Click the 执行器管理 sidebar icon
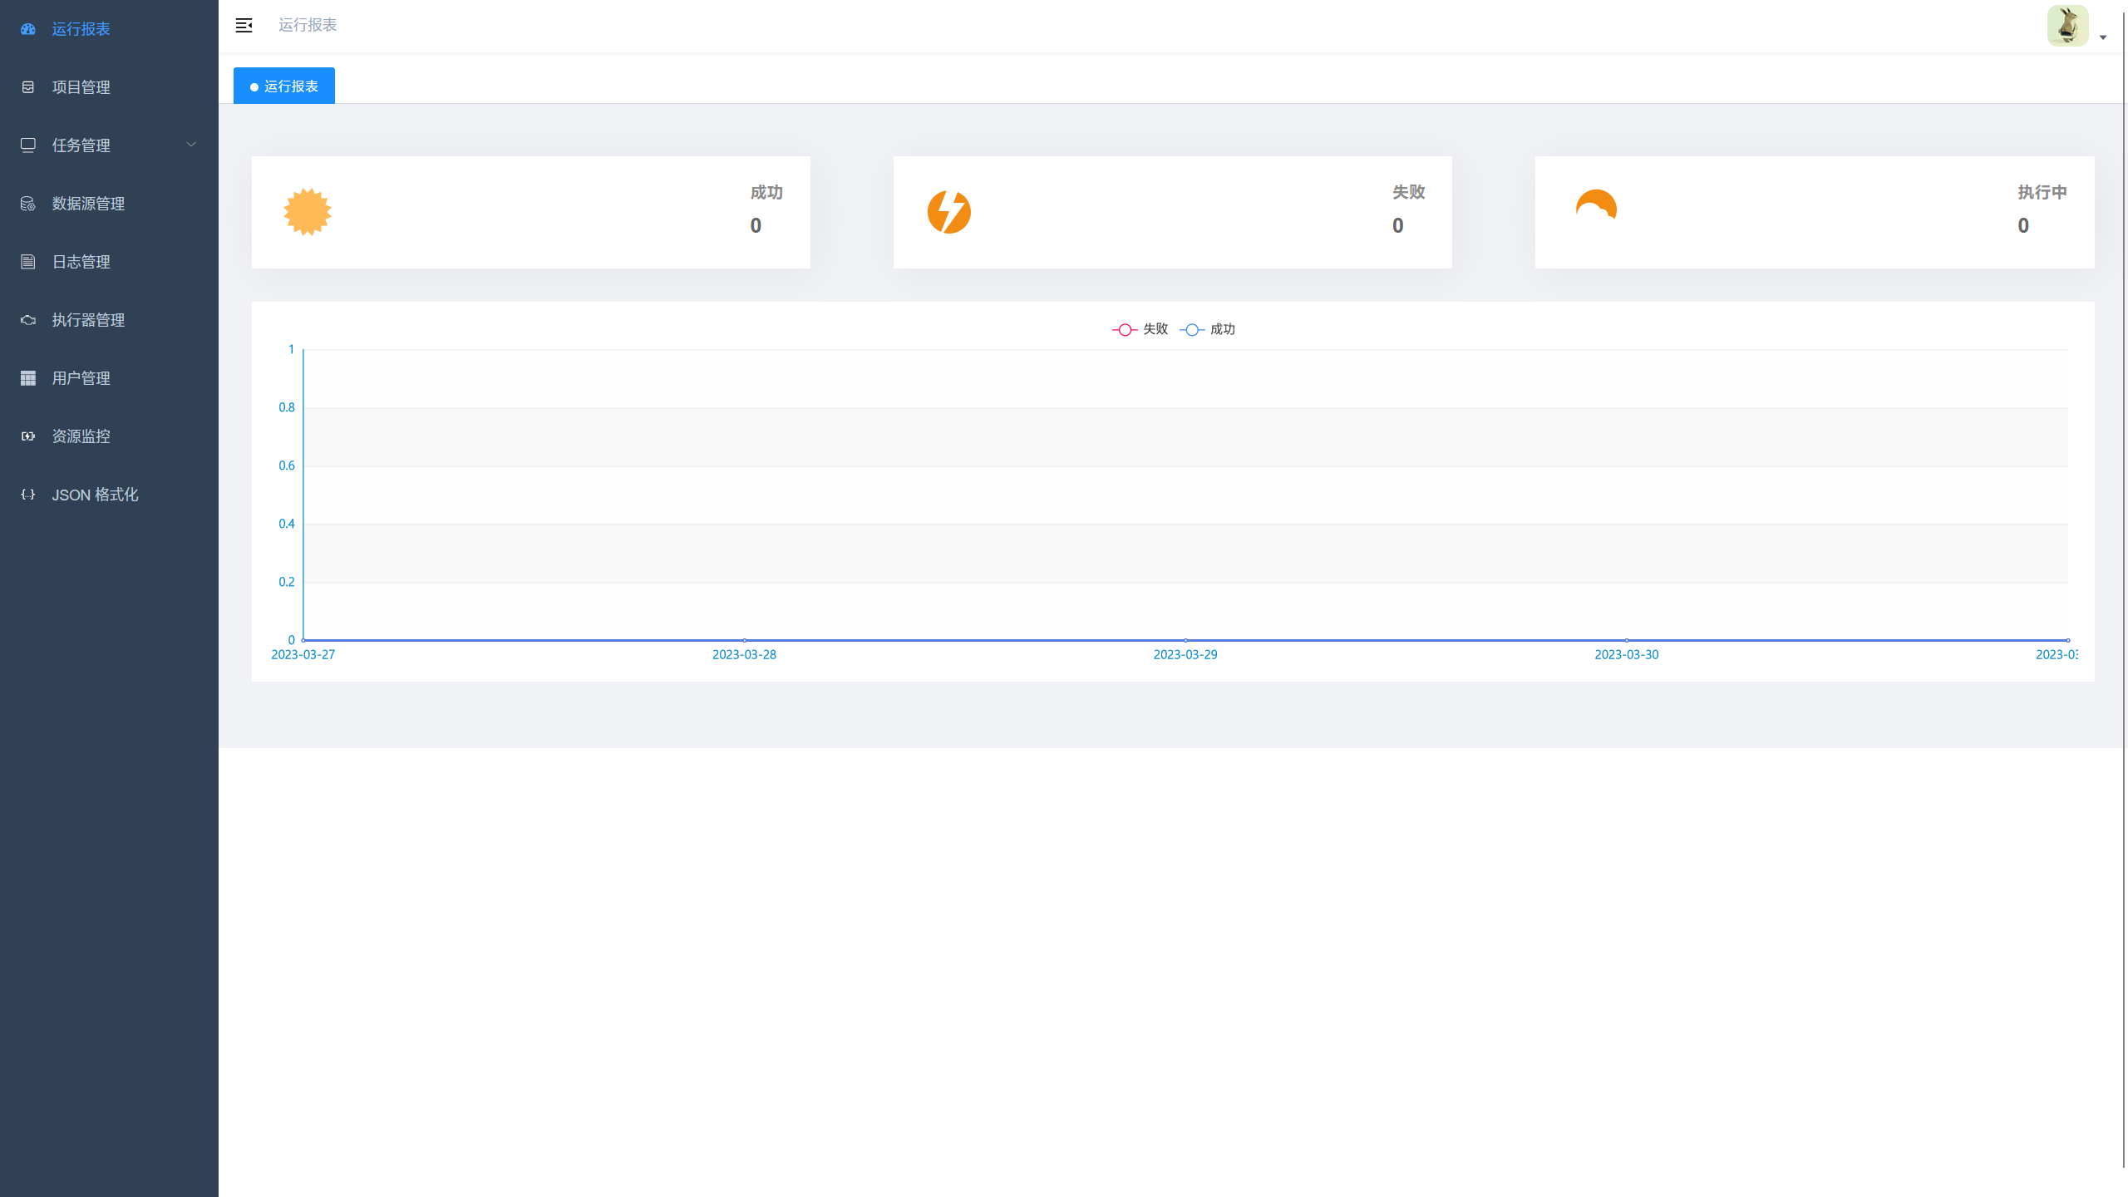 tap(27, 320)
